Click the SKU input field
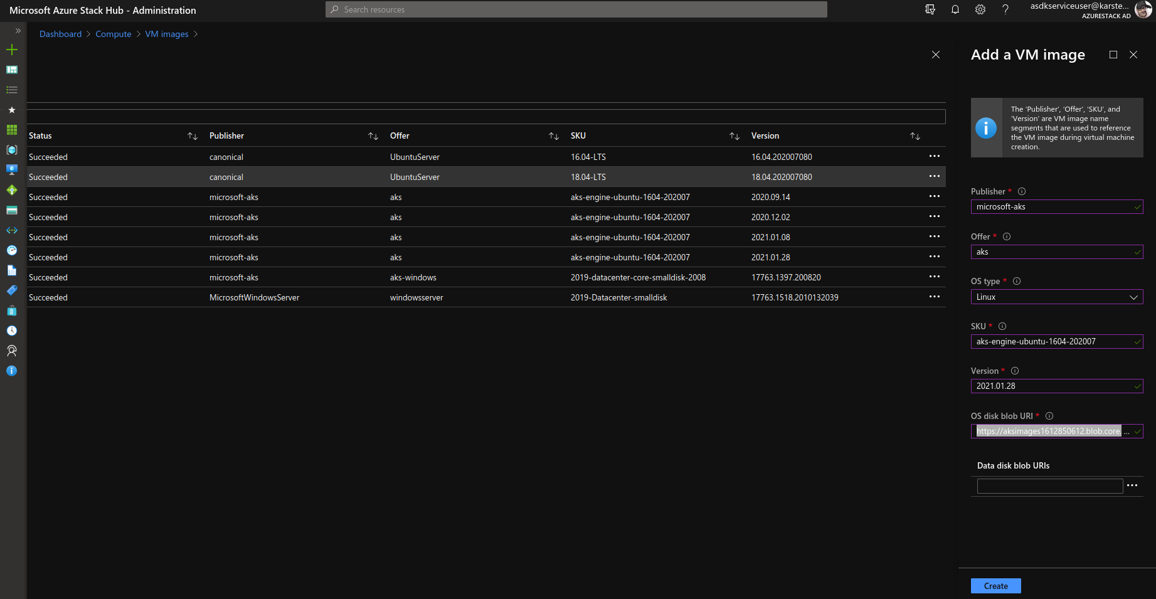This screenshot has height=599, width=1156. pos(1057,342)
